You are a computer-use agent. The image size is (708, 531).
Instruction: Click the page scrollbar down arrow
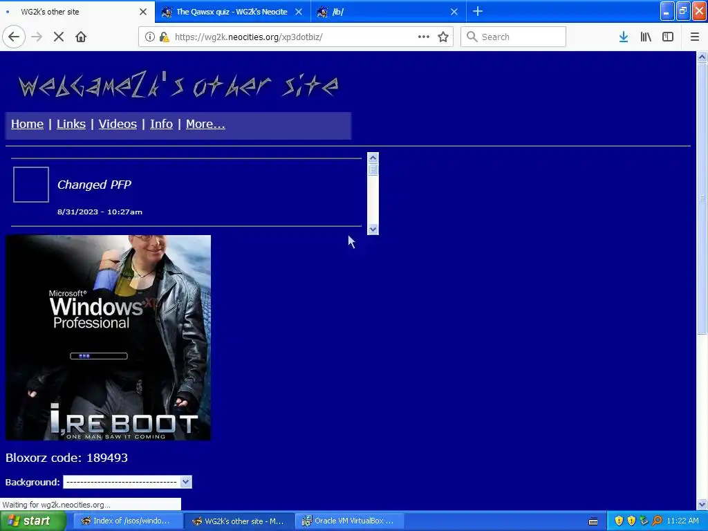coord(702,504)
